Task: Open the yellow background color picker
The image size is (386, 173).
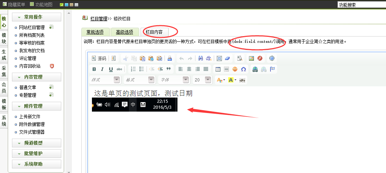Action: pyautogui.click(x=232, y=80)
